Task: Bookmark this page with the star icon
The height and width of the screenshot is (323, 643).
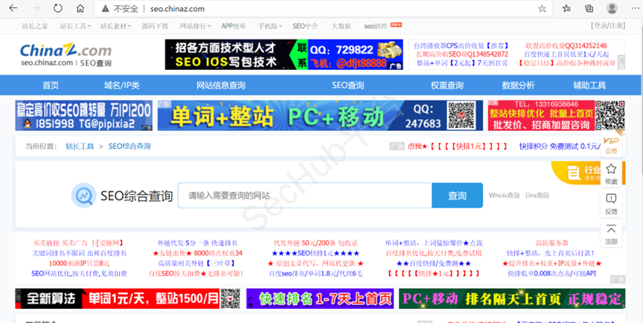Action: (542, 8)
